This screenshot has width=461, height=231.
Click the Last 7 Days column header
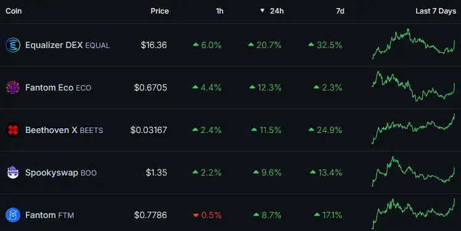[436, 11]
